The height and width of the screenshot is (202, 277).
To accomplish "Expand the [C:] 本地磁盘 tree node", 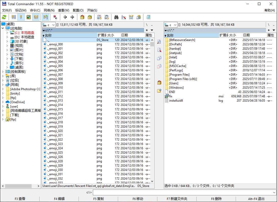I will 7,33.
